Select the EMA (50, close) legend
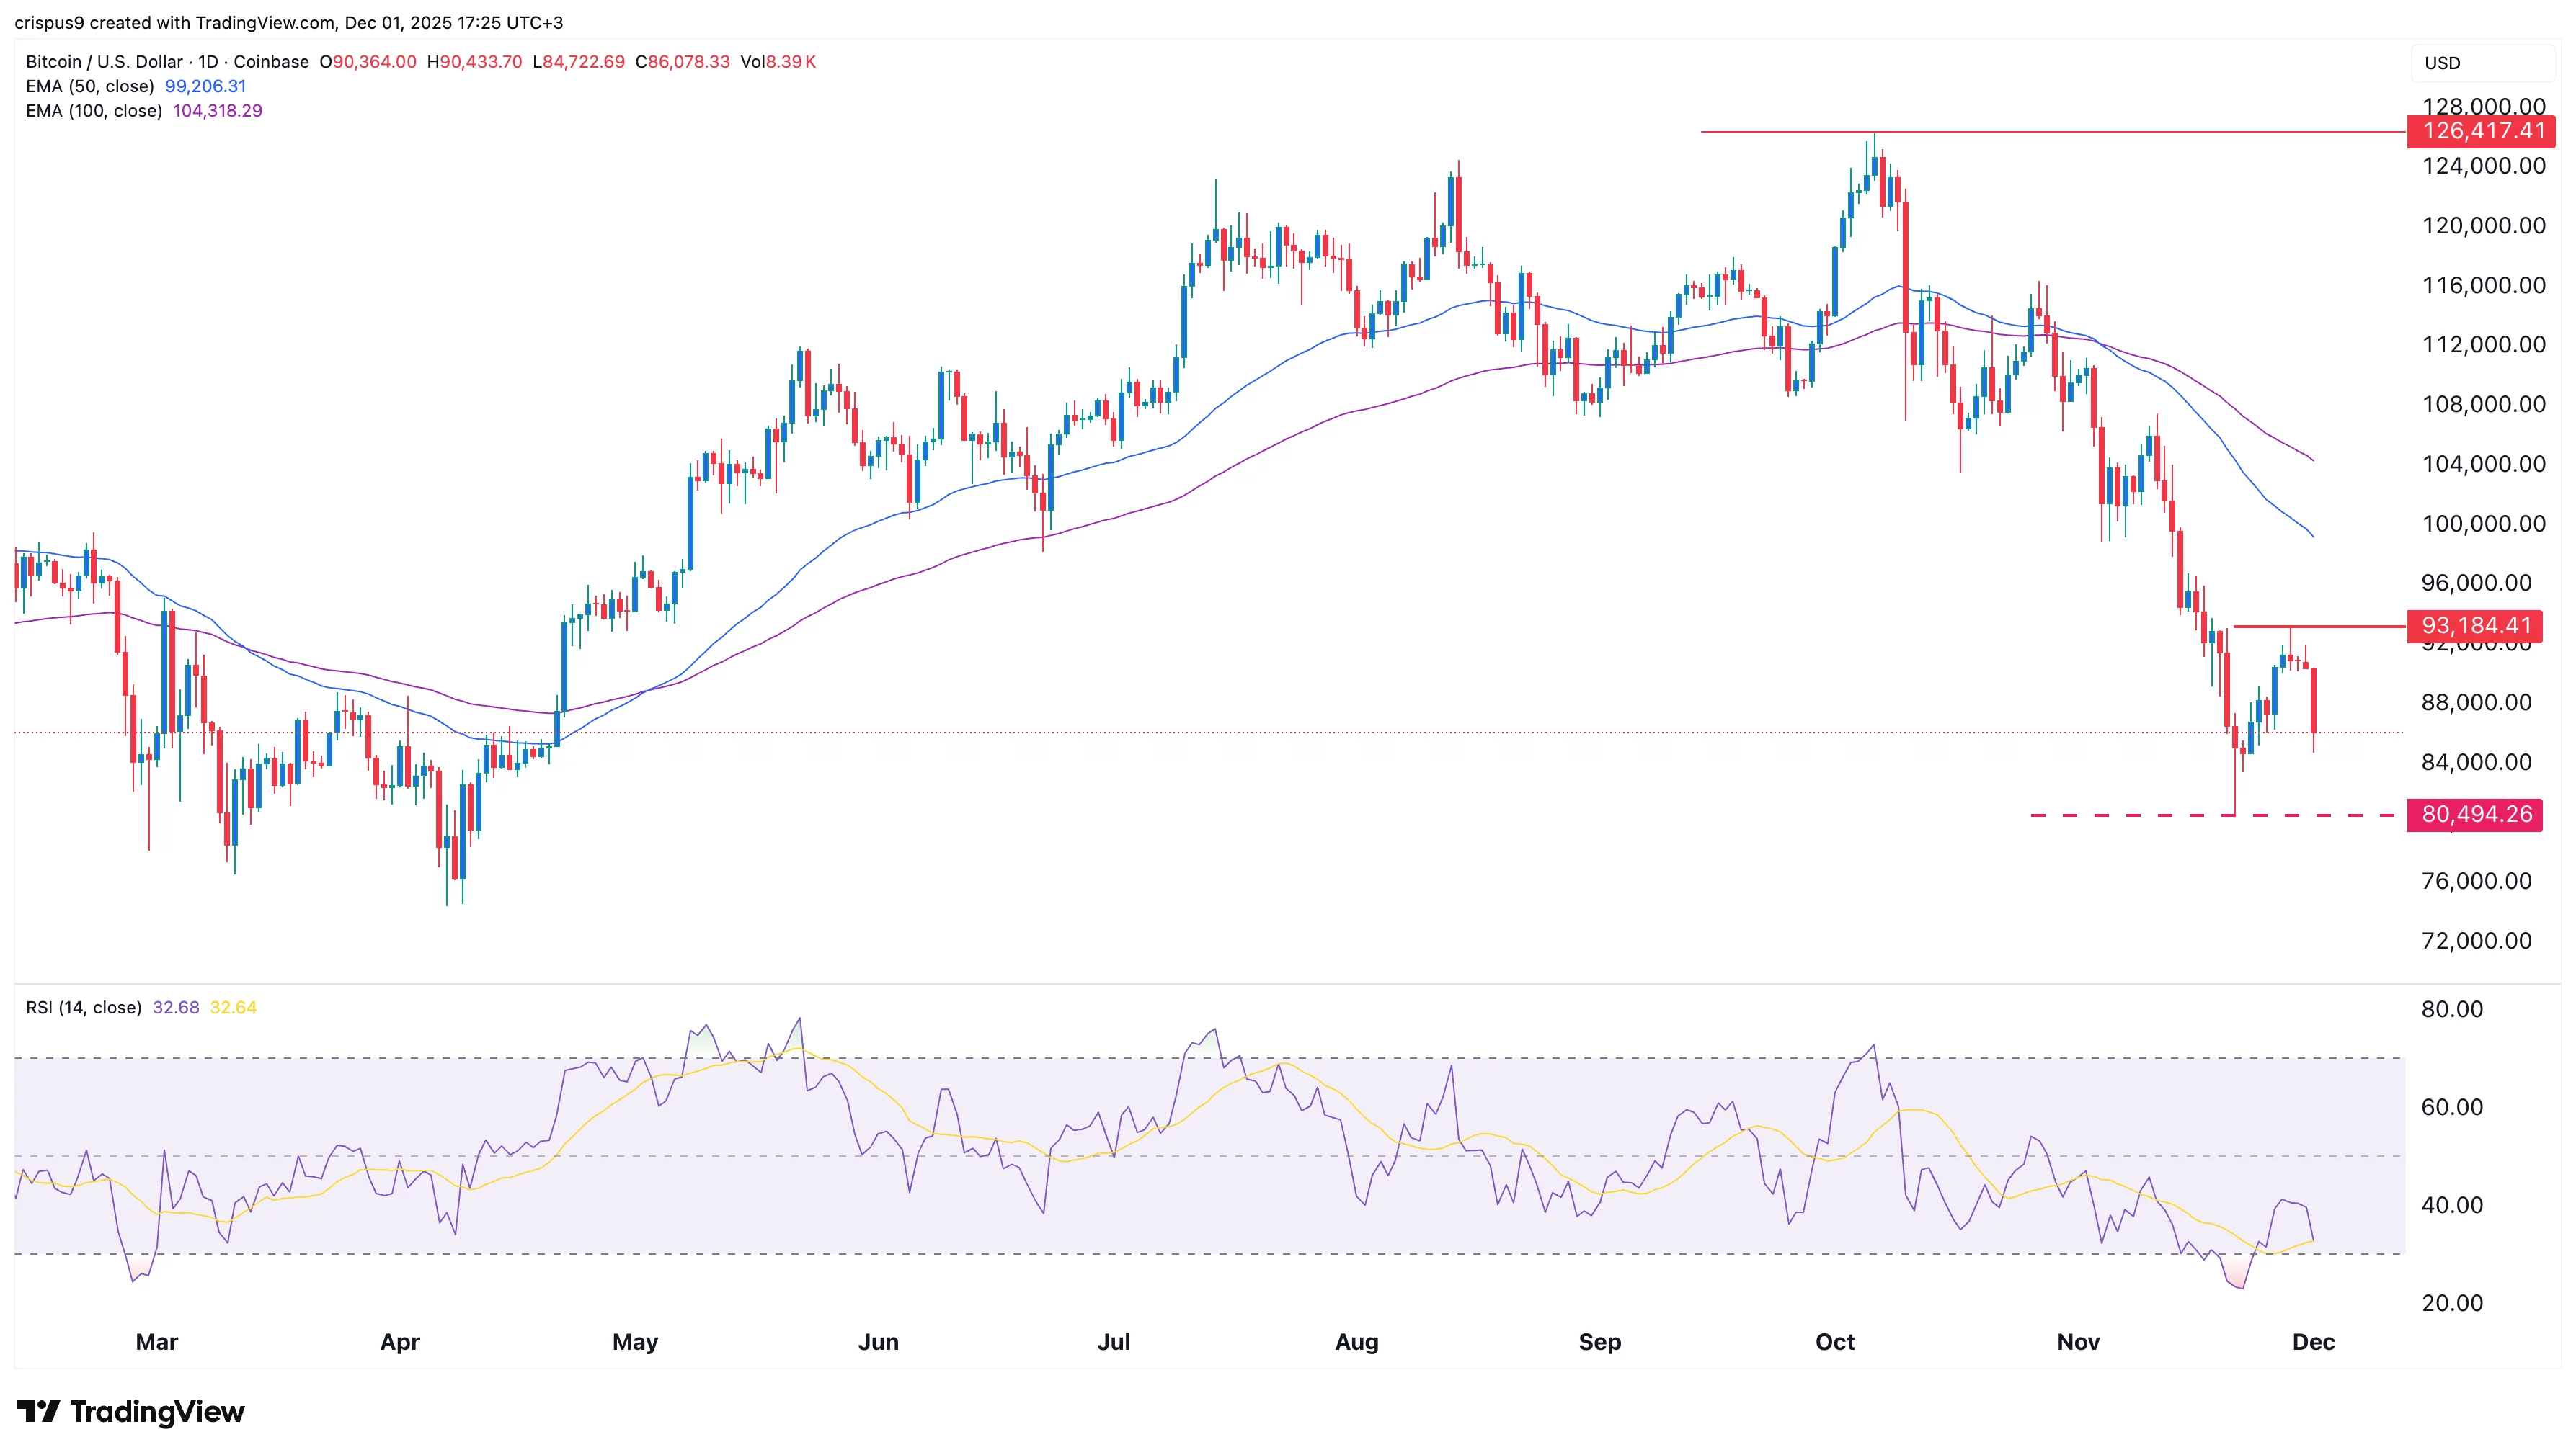This screenshot has height=1455, width=2576. (x=90, y=86)
